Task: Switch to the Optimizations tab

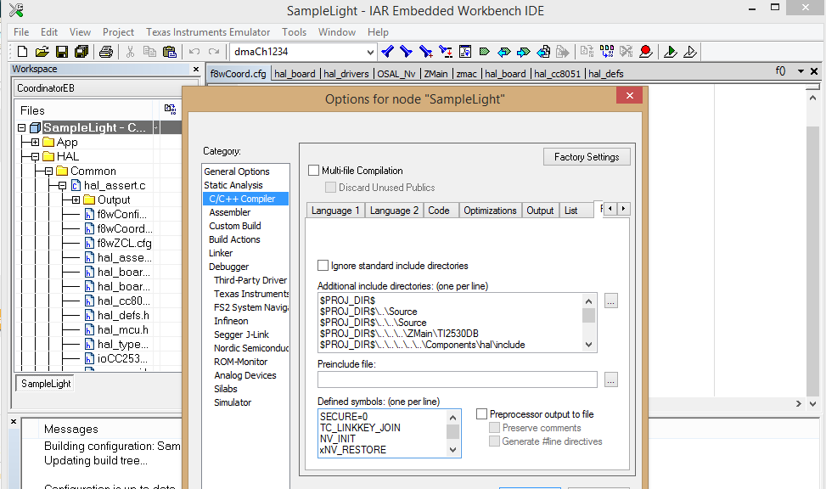Action: point(490,211)
